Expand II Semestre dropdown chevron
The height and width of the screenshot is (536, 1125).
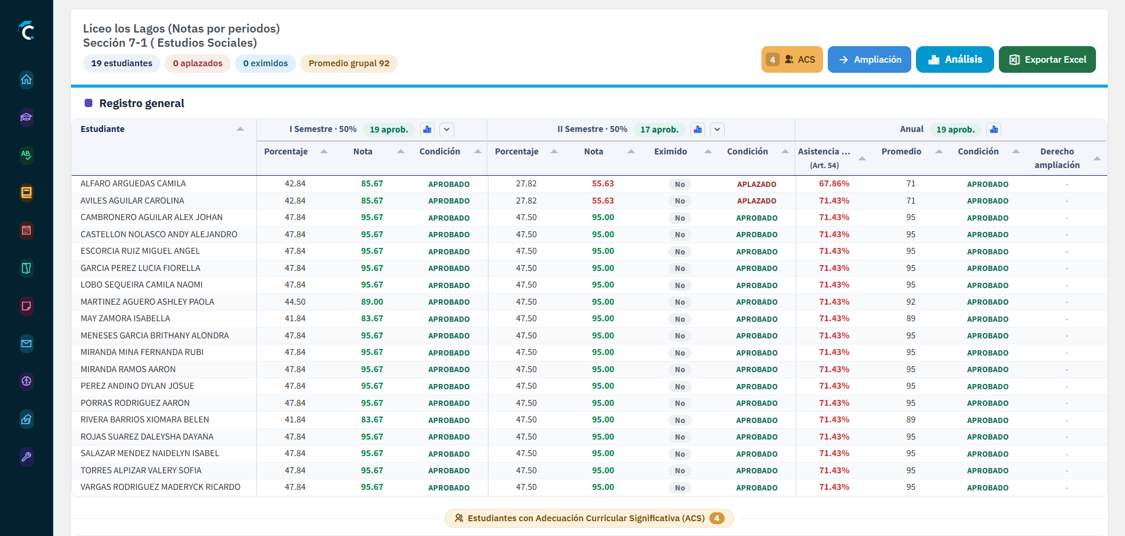[717, 130]
